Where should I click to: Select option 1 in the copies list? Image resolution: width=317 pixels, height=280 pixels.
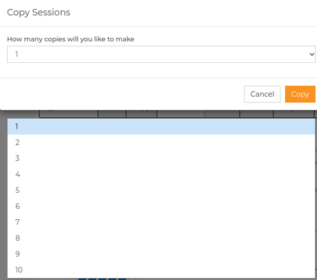point(161,127)
